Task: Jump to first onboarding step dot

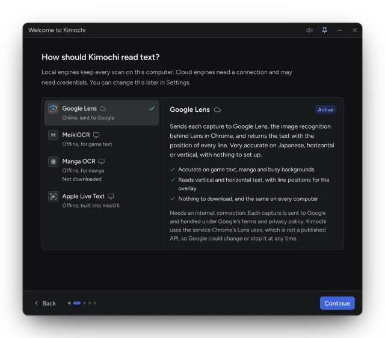Action: pyautogui.click(x=69, y=303)
